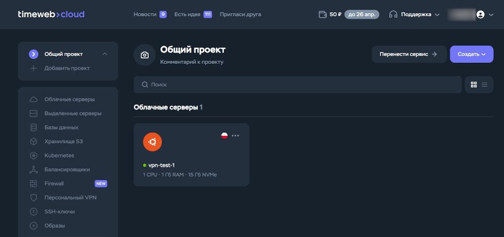Select Firewall from the sidebar menu

pos(54,184)
